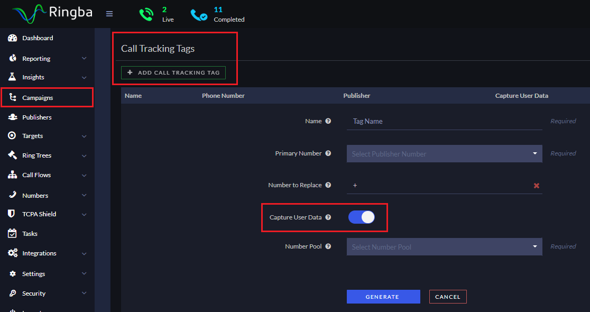Image resolution: width=590 pixels, height=312 pixels.
Task: Click the Phone Number column header
Action: coord(223,96)
